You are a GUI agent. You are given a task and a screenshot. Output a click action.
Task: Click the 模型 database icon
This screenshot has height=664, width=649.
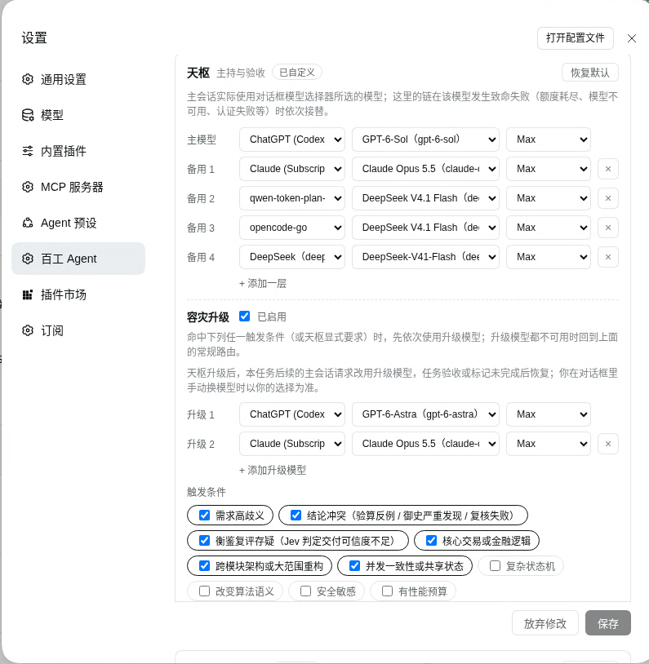coord(28,115)
